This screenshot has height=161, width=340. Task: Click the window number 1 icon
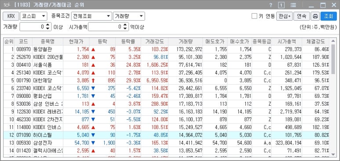281,5
